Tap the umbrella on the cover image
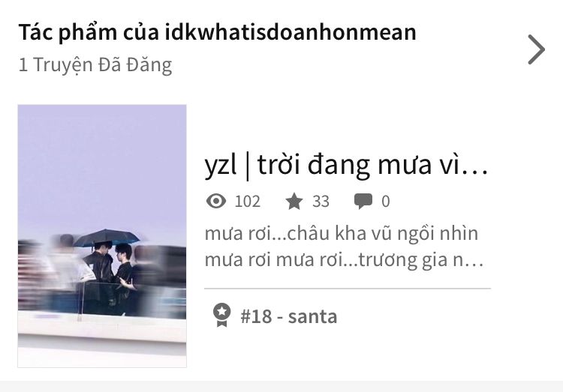Image resolution: width=563 pixels, height=392 pixels. click(x=107, y=238)
